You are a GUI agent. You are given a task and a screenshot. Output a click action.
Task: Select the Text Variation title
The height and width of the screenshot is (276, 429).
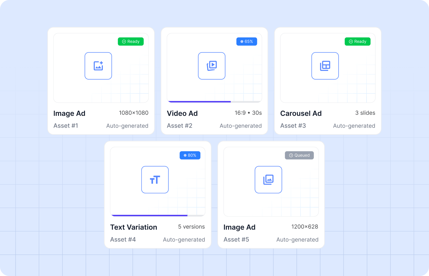click(x=133, y=227)
